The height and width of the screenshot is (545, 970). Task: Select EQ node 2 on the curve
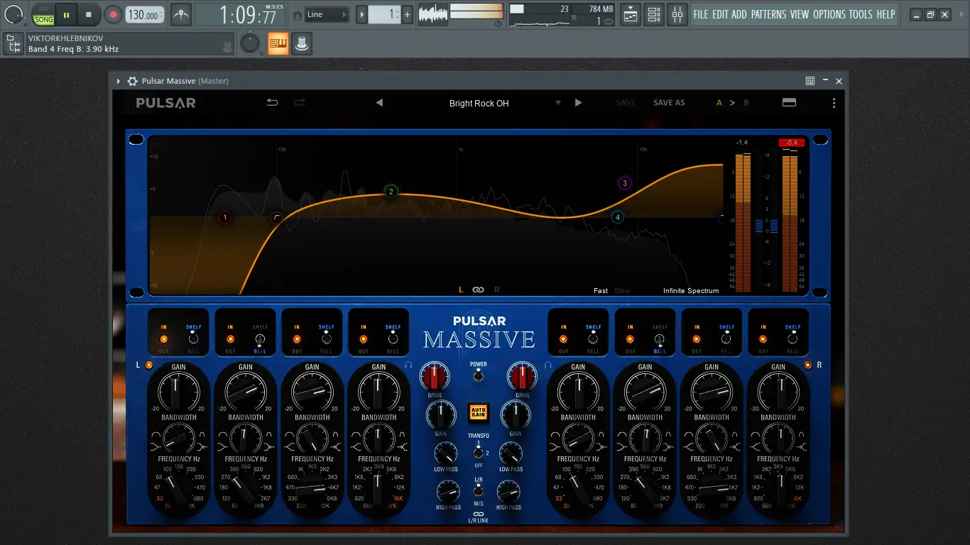(x=391, y=192)
